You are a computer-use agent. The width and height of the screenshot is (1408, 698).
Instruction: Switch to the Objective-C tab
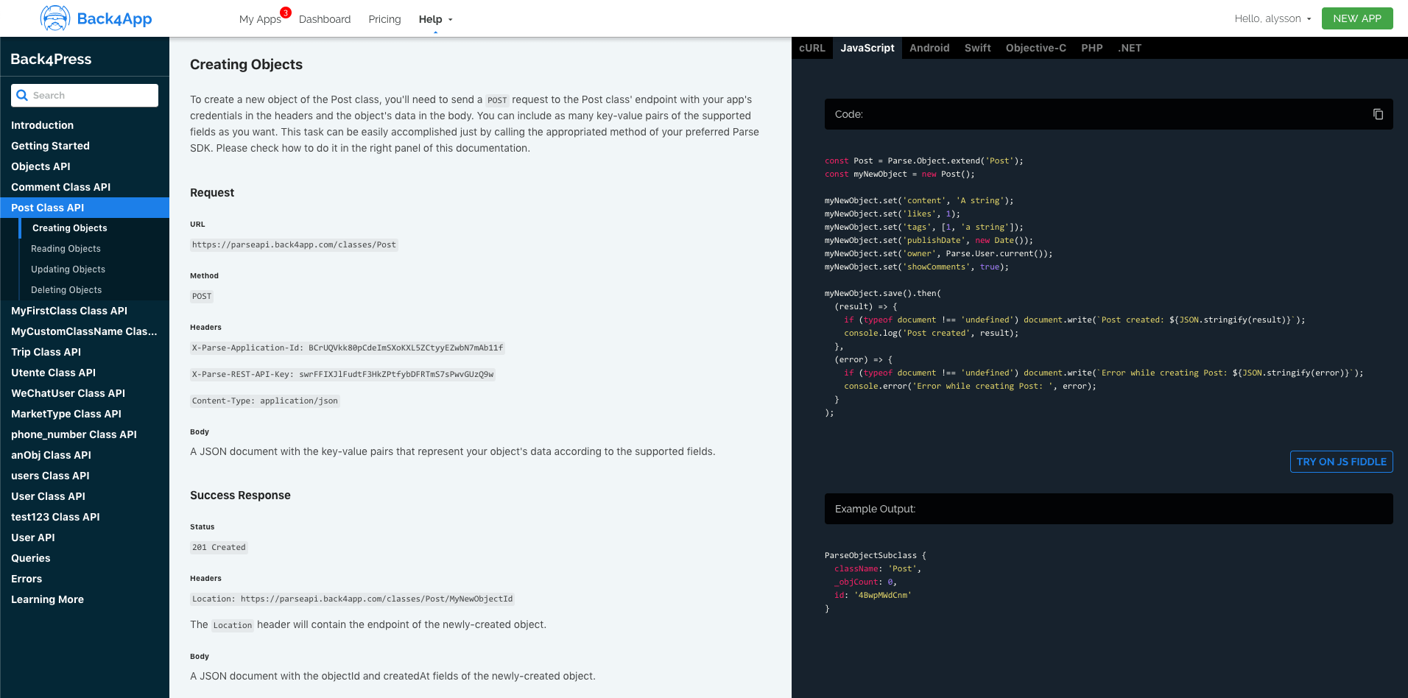click(1035, 48)
